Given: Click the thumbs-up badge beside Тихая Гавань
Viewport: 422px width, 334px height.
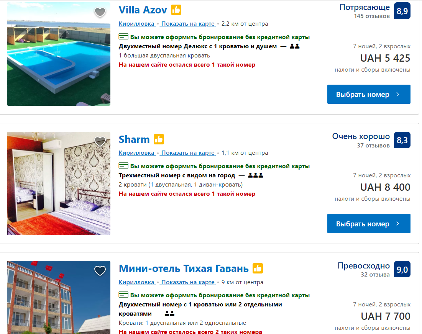Looking at the screenshot, I should 258,269.
